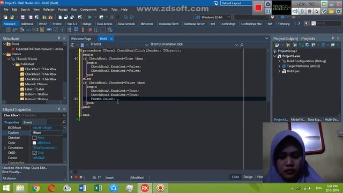Viewport: 343px width, 193px height.
Task: Switch to the Events tab in Object Inspector
Action: [28, 122]
